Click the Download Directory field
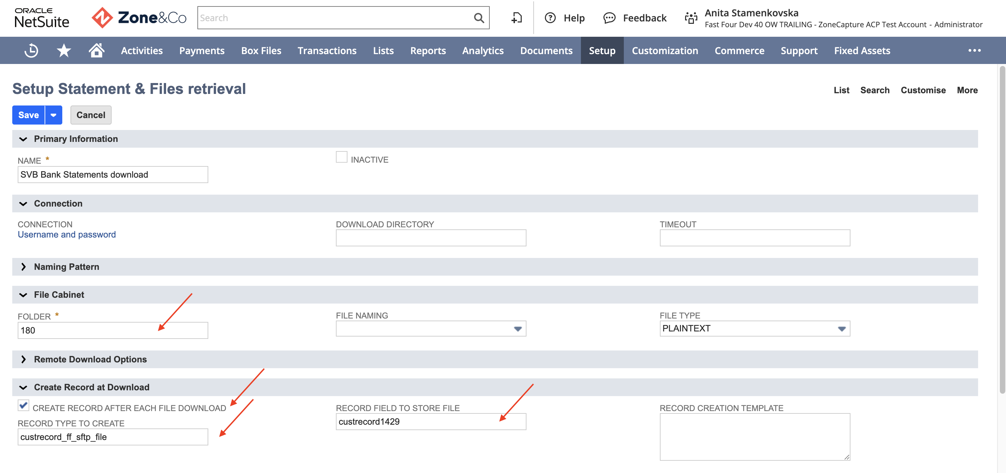 click(x=431, y=238)
